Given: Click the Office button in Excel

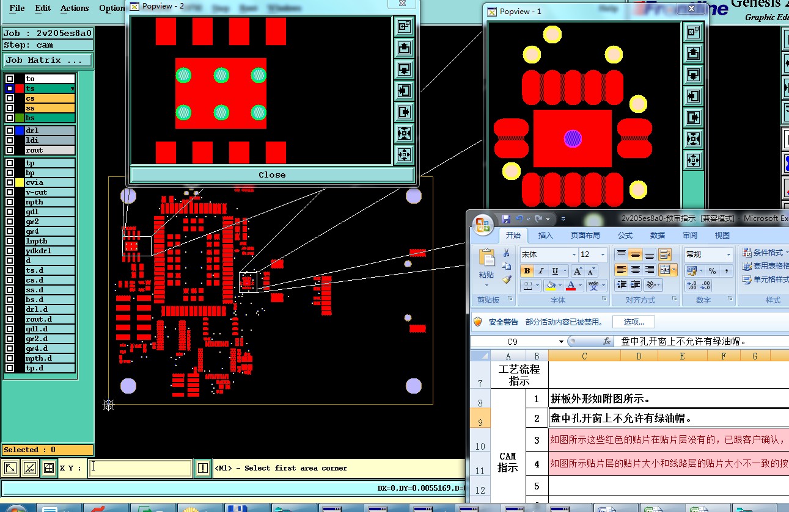Looking at the screenshot, I should click(x=483, y=224).
